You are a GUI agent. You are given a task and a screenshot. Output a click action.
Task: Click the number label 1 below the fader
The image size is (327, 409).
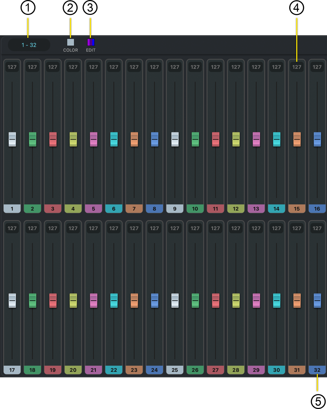pos(12,209)
